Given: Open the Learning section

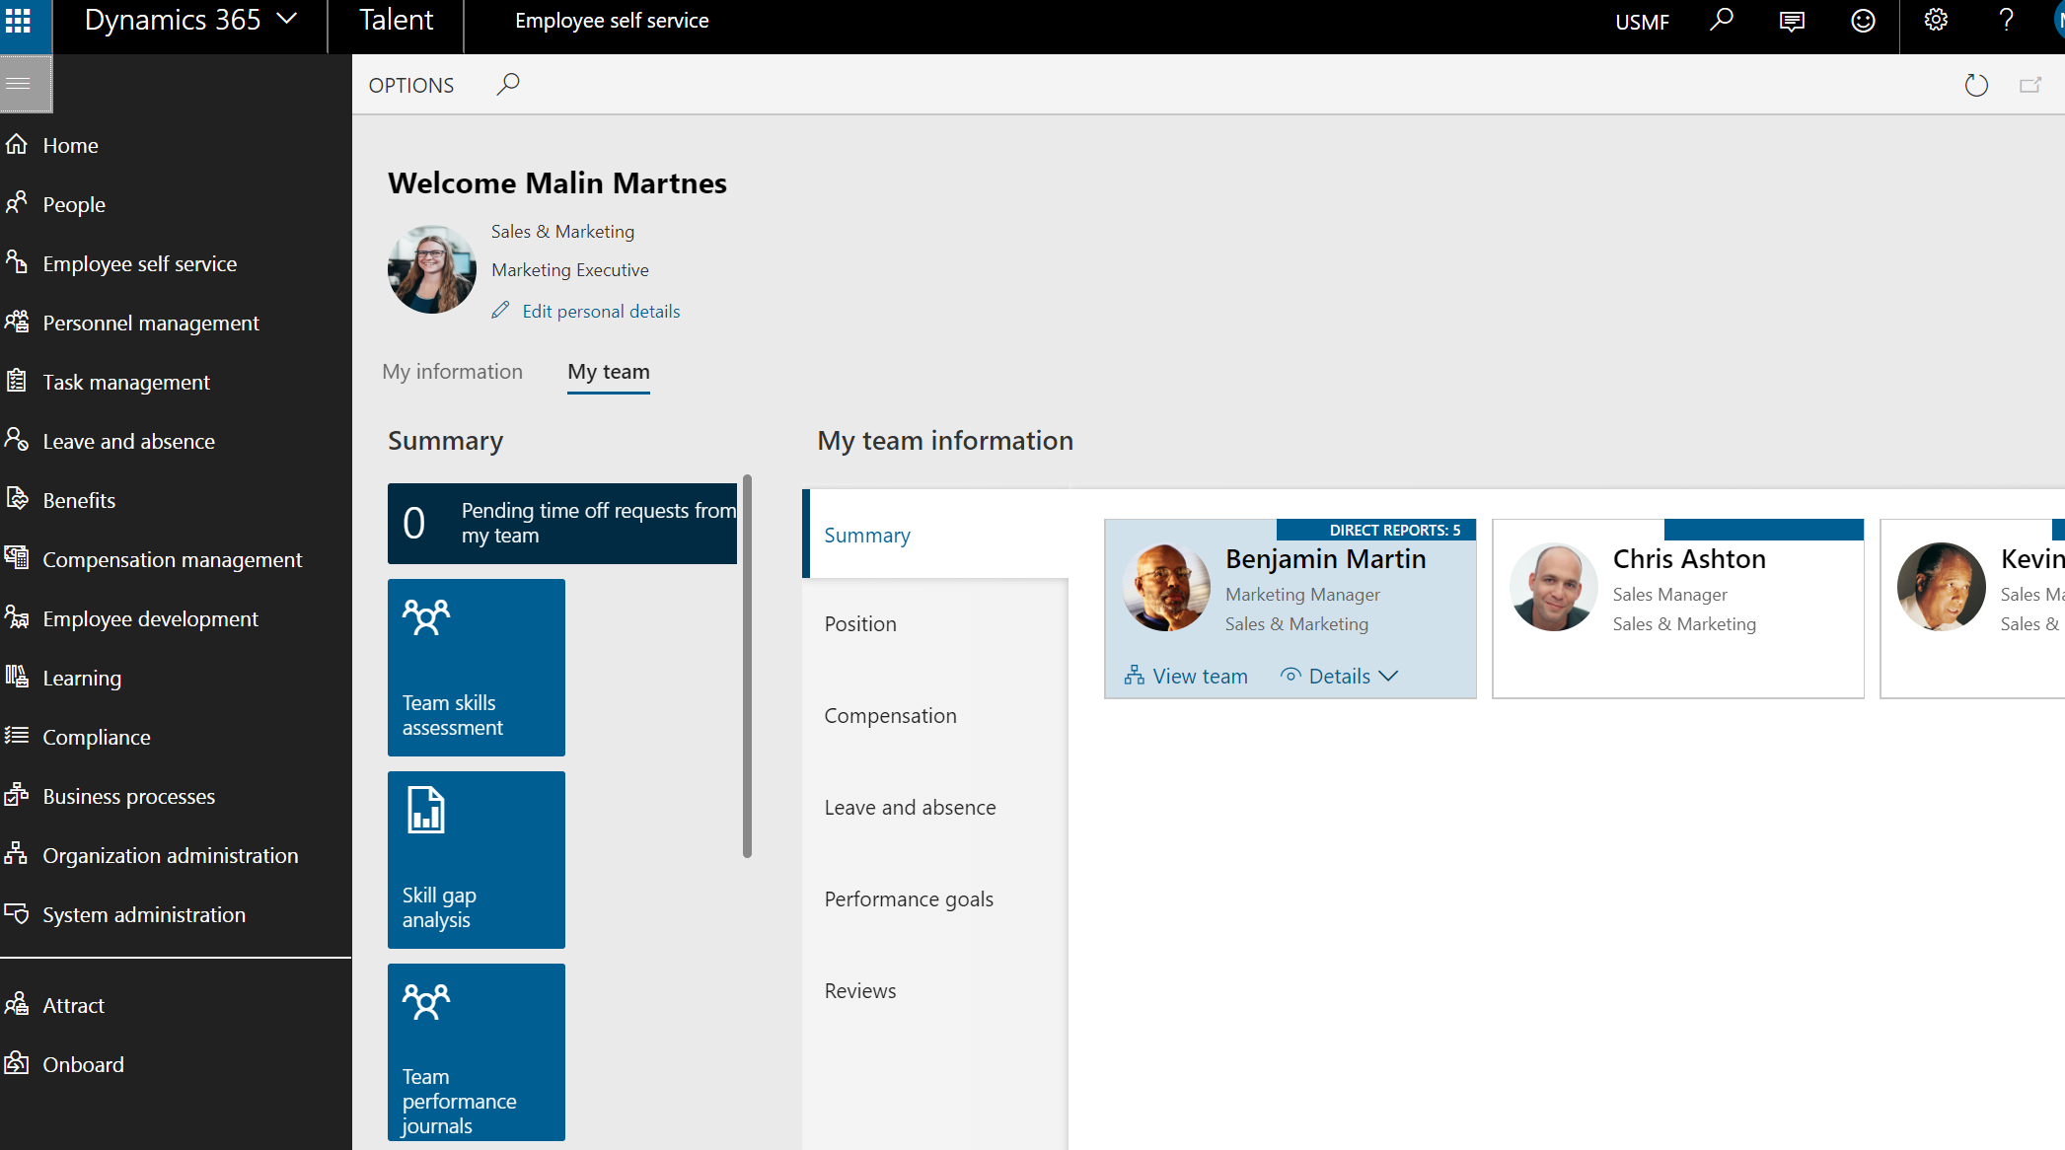Looking at the screenshot, I should click(84, 677).
